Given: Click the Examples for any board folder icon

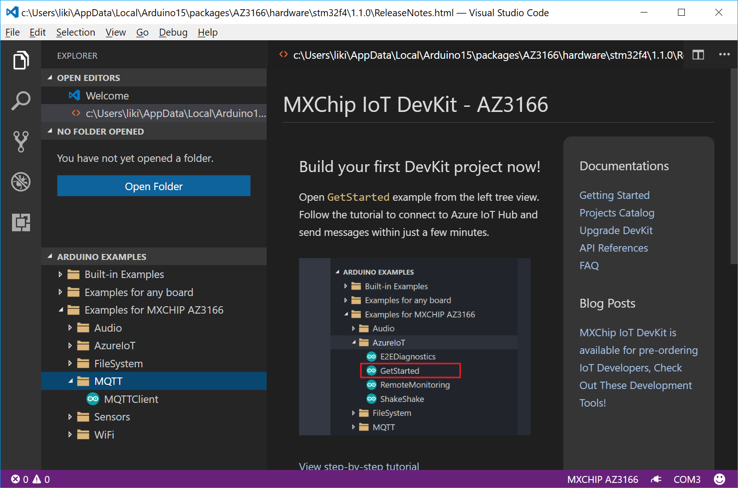Looking at the screenshot, I should pyautogui.click(x=73, y=292).
